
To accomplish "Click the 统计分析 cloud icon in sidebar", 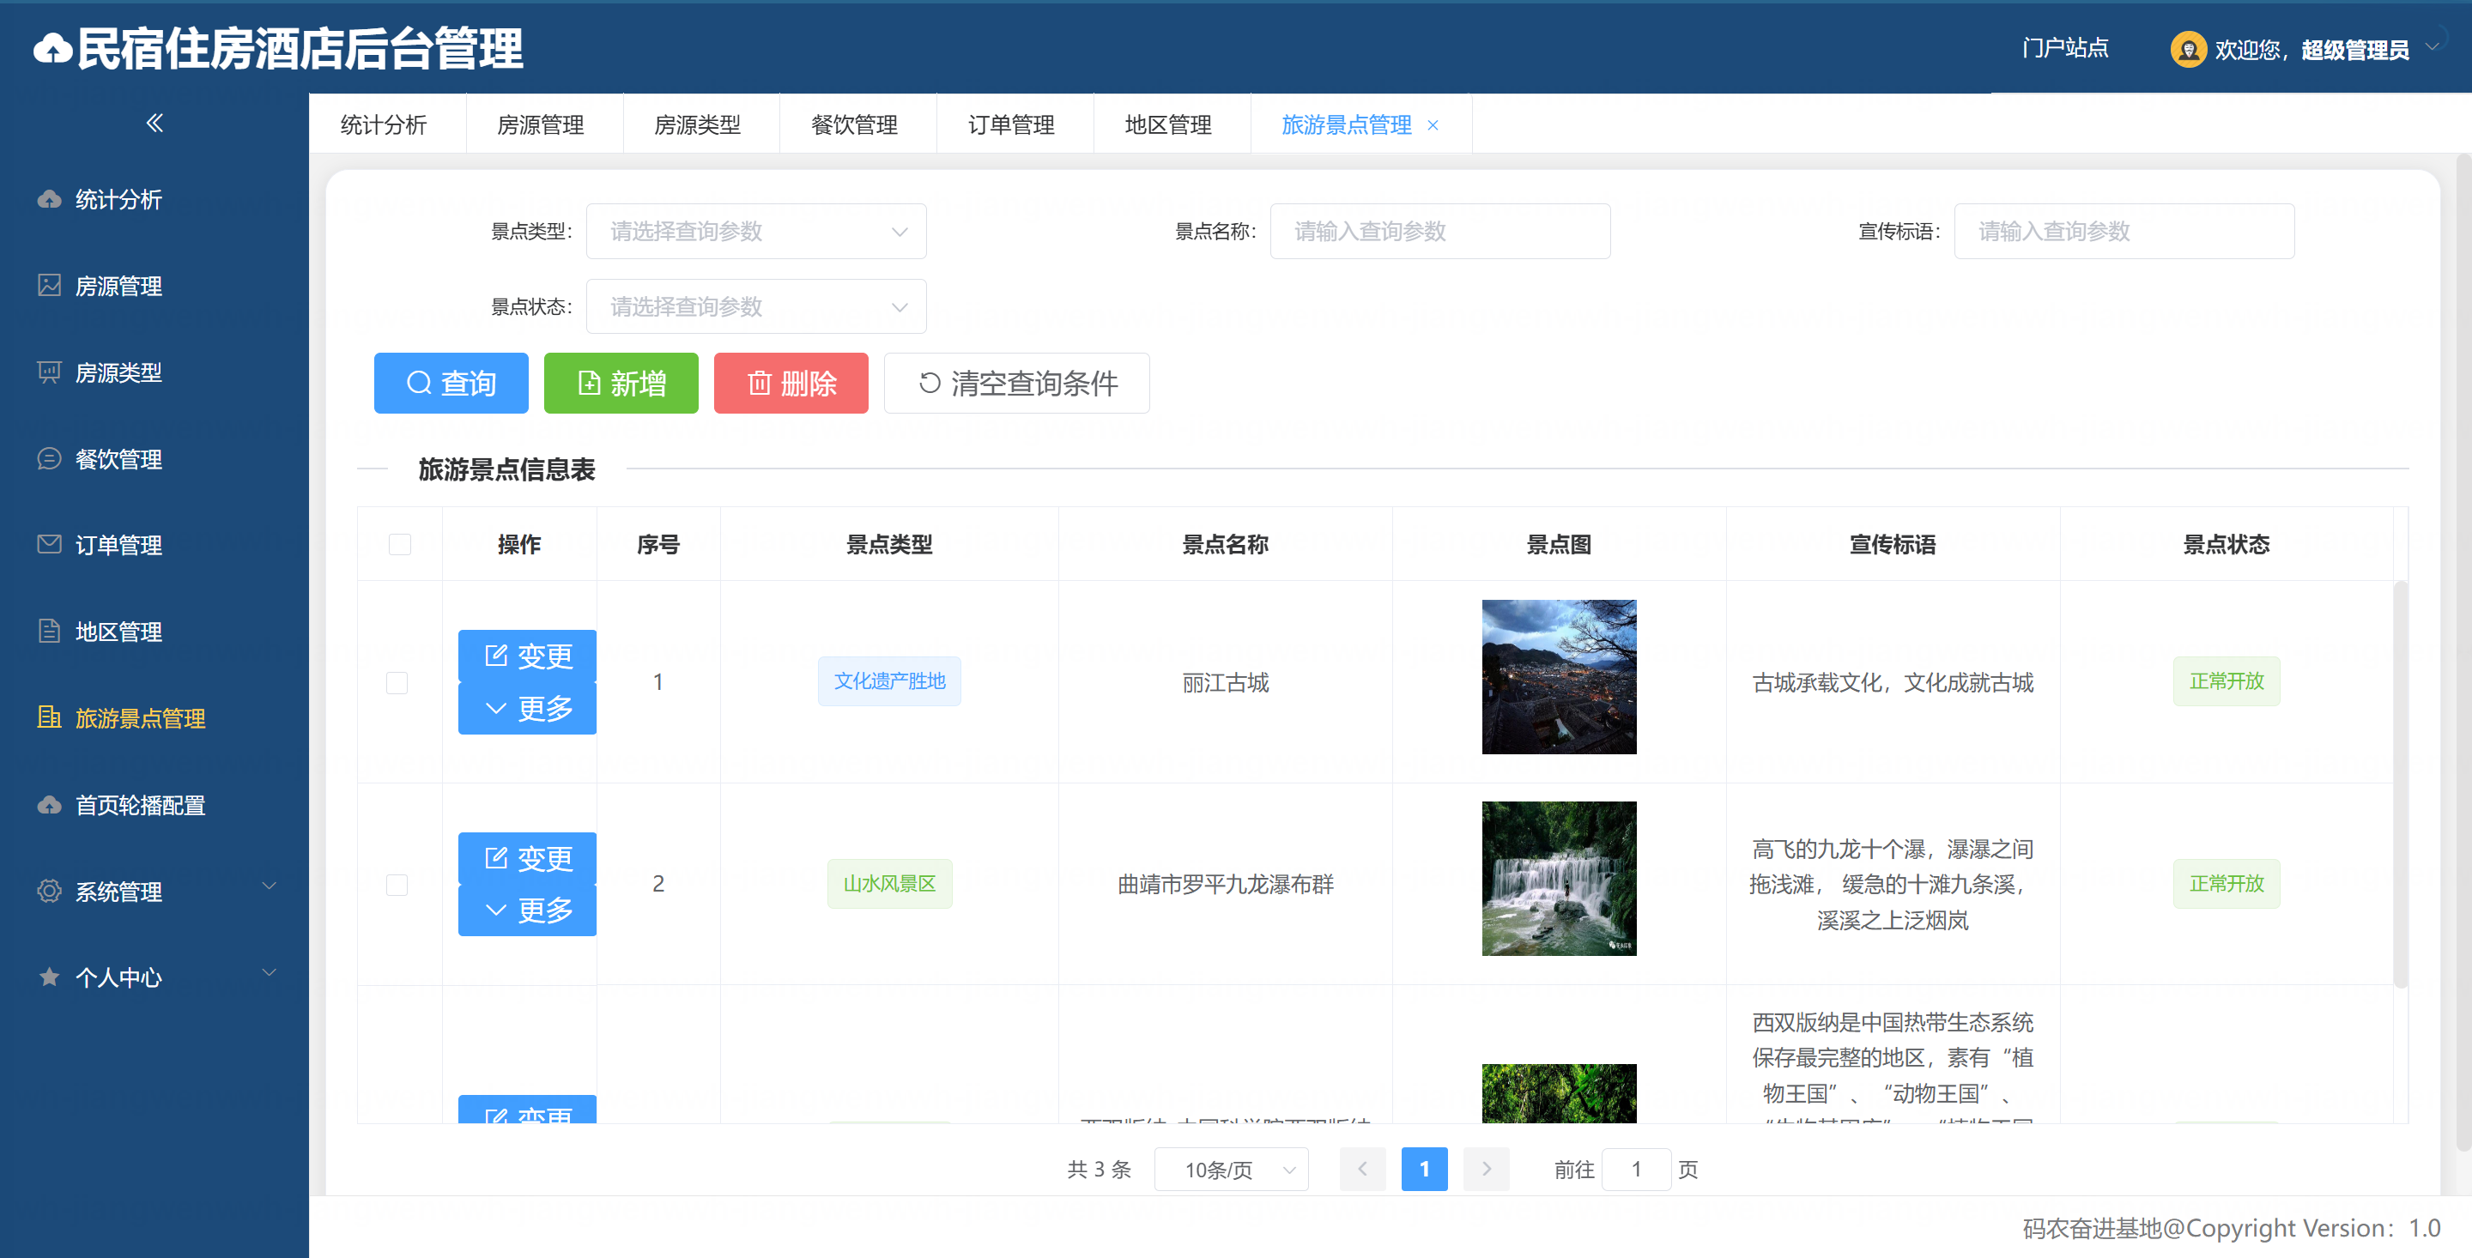I will (x=49, y=200).
